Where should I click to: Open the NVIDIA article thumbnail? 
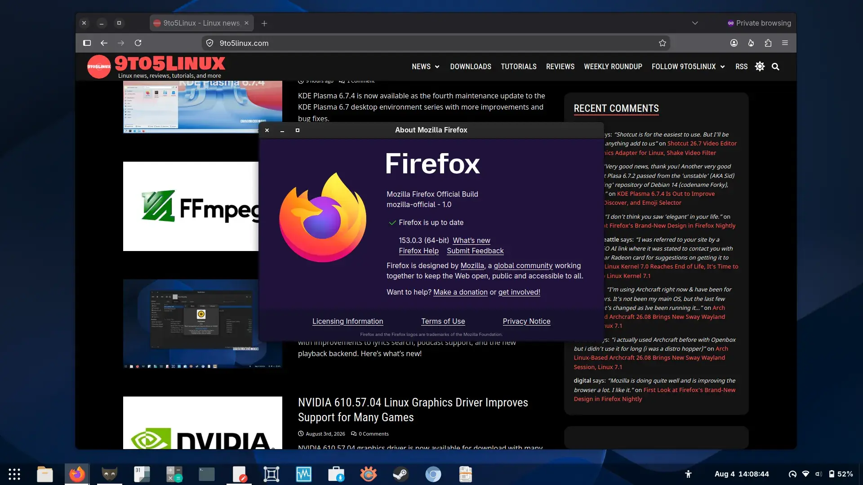[x=203, y=423]
